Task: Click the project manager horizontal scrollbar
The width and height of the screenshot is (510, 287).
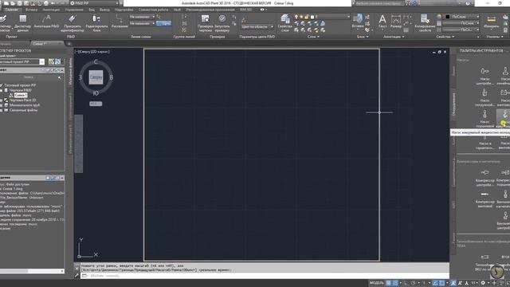Action: tap(32, 271)
